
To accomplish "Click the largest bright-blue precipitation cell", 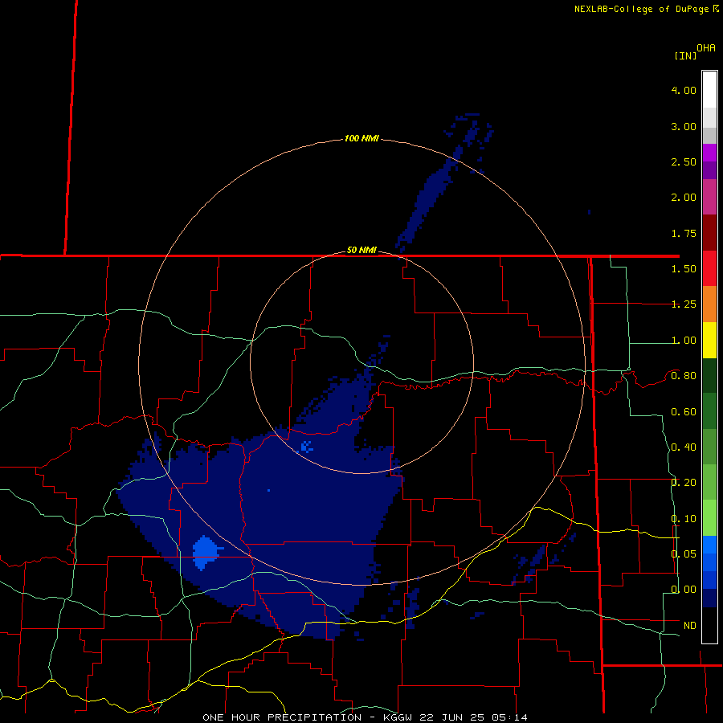I will pyautogui.click(x=205, y=553).
